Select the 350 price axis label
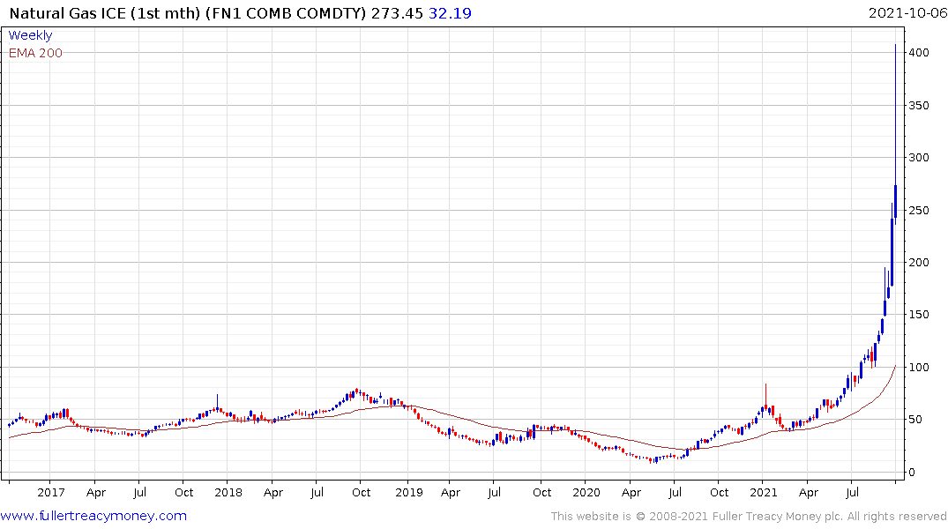This screenshot has width=948, height=529. coord(918,105)
